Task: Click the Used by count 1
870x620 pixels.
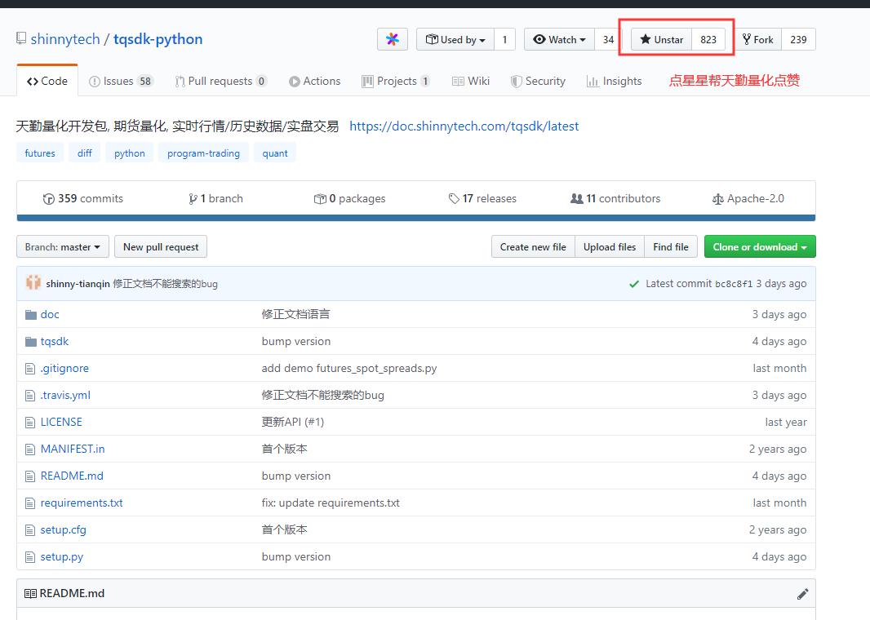Action: coord(504,39)
